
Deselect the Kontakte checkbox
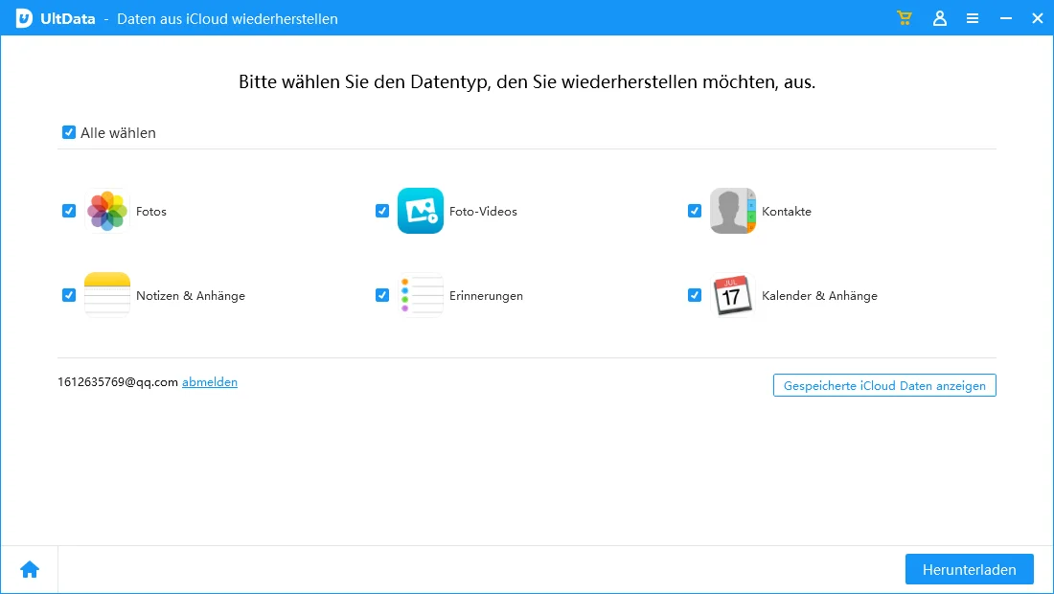695,211
